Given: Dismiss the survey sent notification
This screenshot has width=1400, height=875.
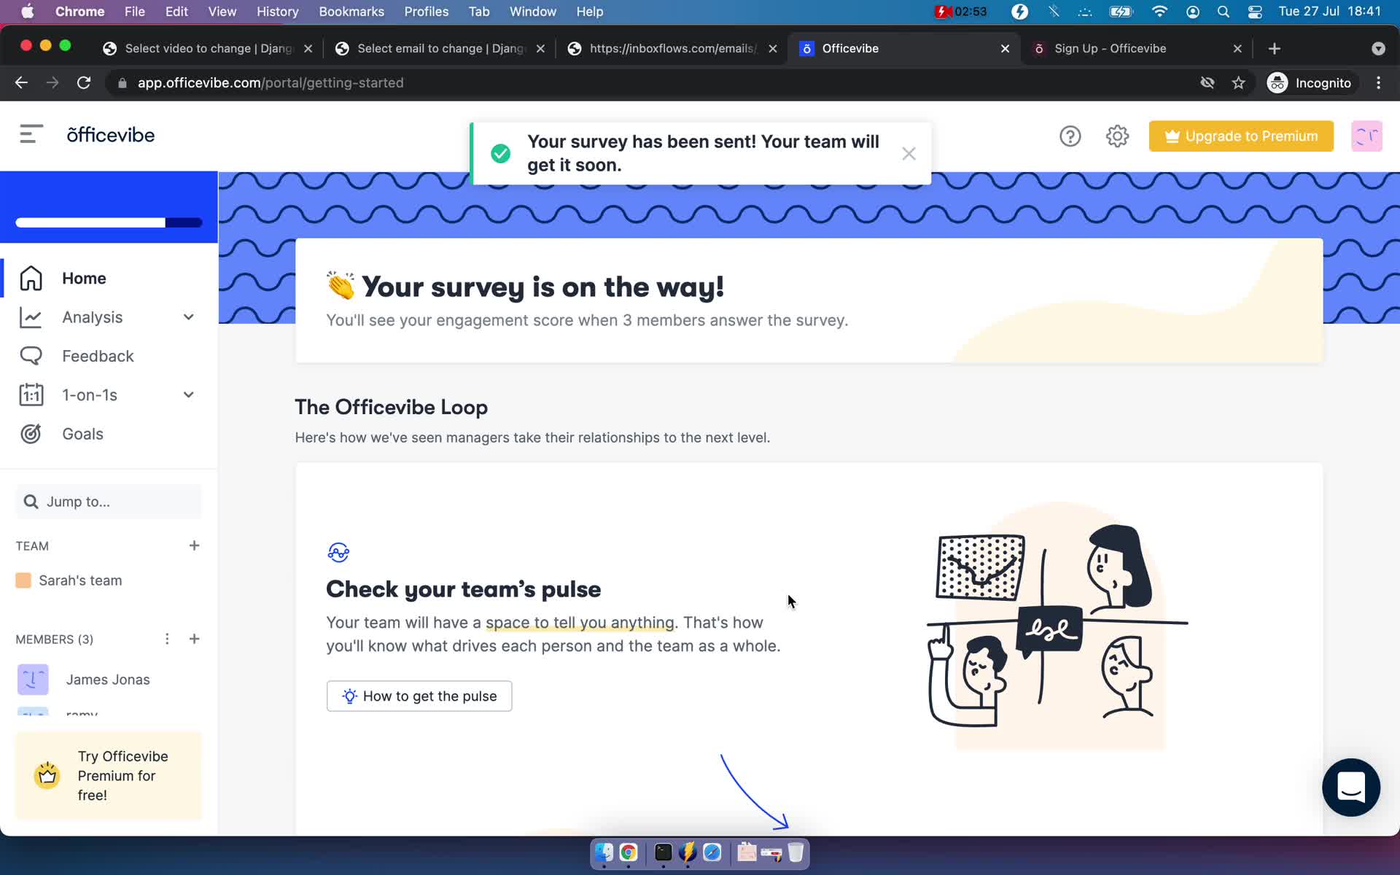Looking at the screenshot, I should pyautogui.click(x=907, y=153).
